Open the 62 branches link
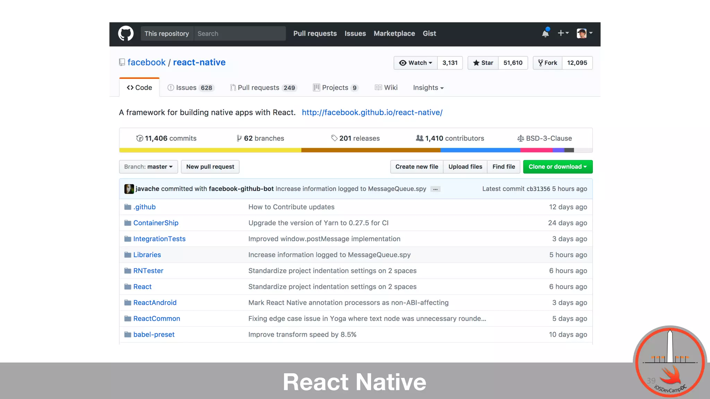Image resolution: width=710 pixels, height=399 pixels. coord(260,139)
